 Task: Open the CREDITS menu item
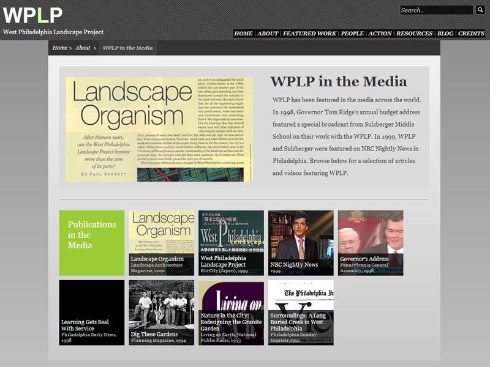[471, 34]
